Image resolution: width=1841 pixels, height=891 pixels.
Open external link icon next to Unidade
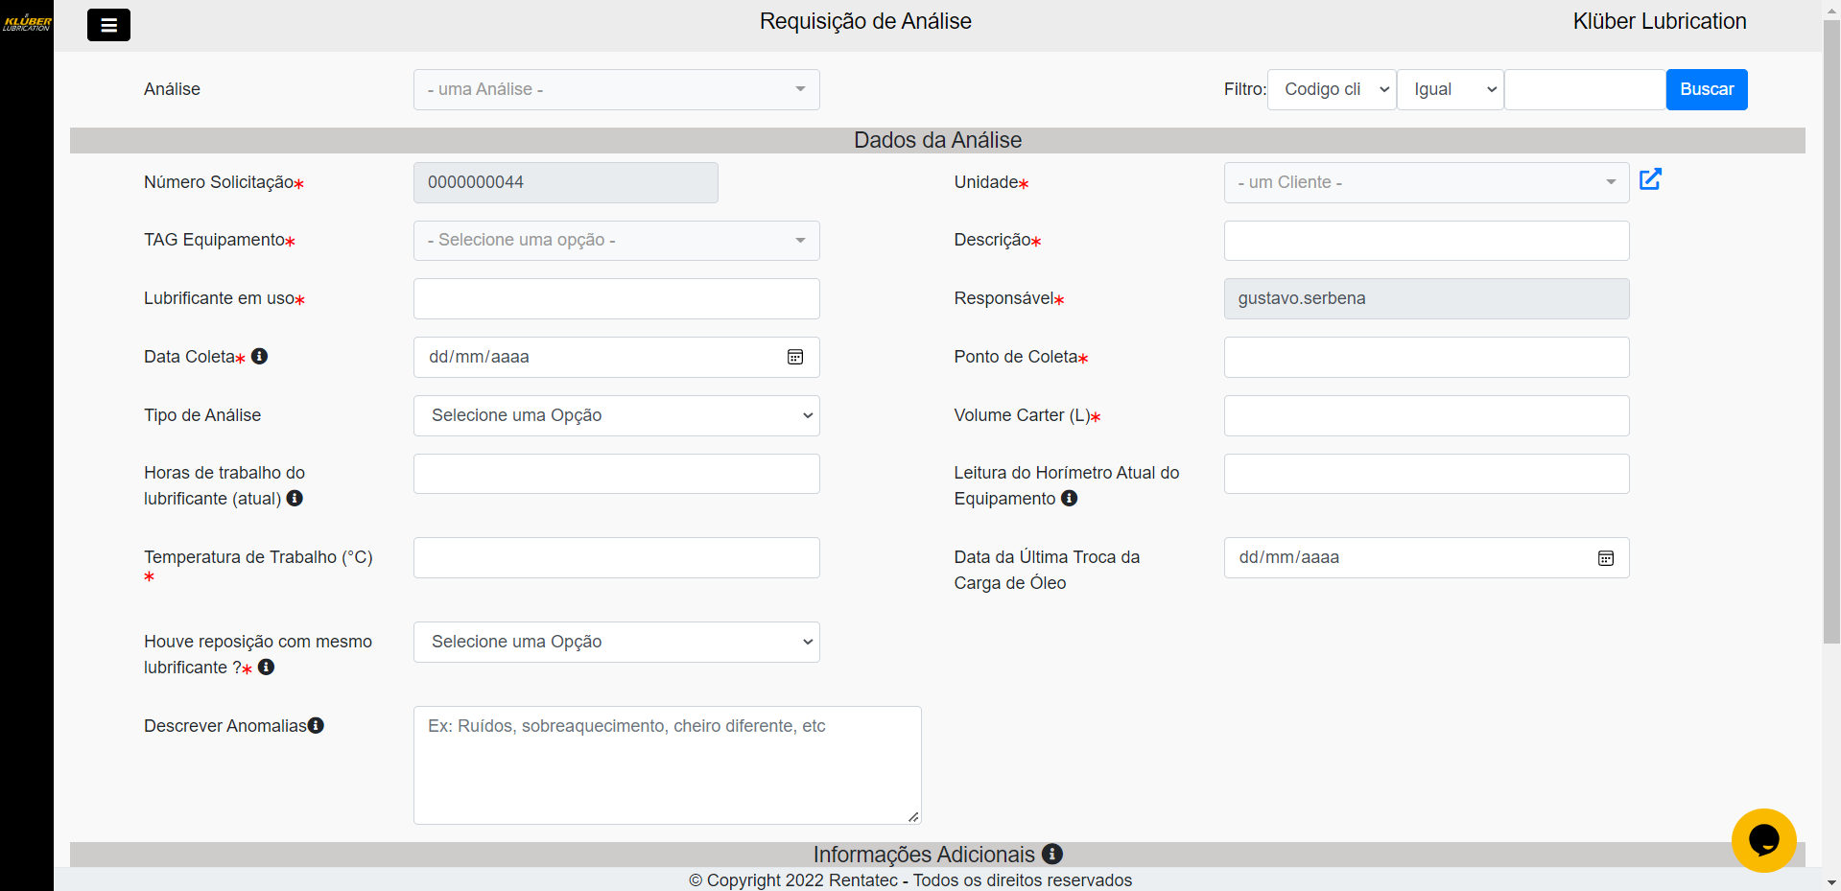click(1650, 179)
